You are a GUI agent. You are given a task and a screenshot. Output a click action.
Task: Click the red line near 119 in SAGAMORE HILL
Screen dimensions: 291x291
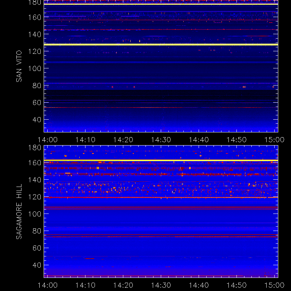(x=161, y=198)
